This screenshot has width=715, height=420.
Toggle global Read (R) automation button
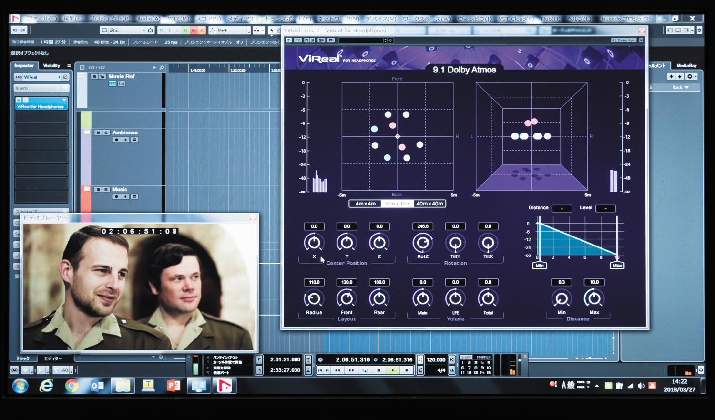185,31
